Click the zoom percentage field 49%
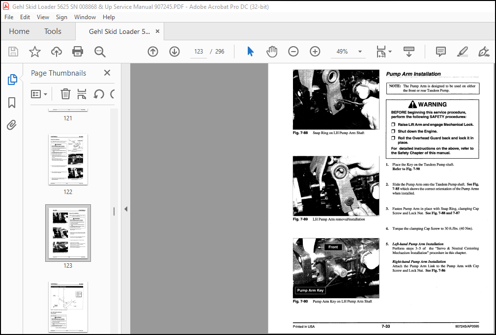This screenshot has width=496, height=335. coord(342,52)
